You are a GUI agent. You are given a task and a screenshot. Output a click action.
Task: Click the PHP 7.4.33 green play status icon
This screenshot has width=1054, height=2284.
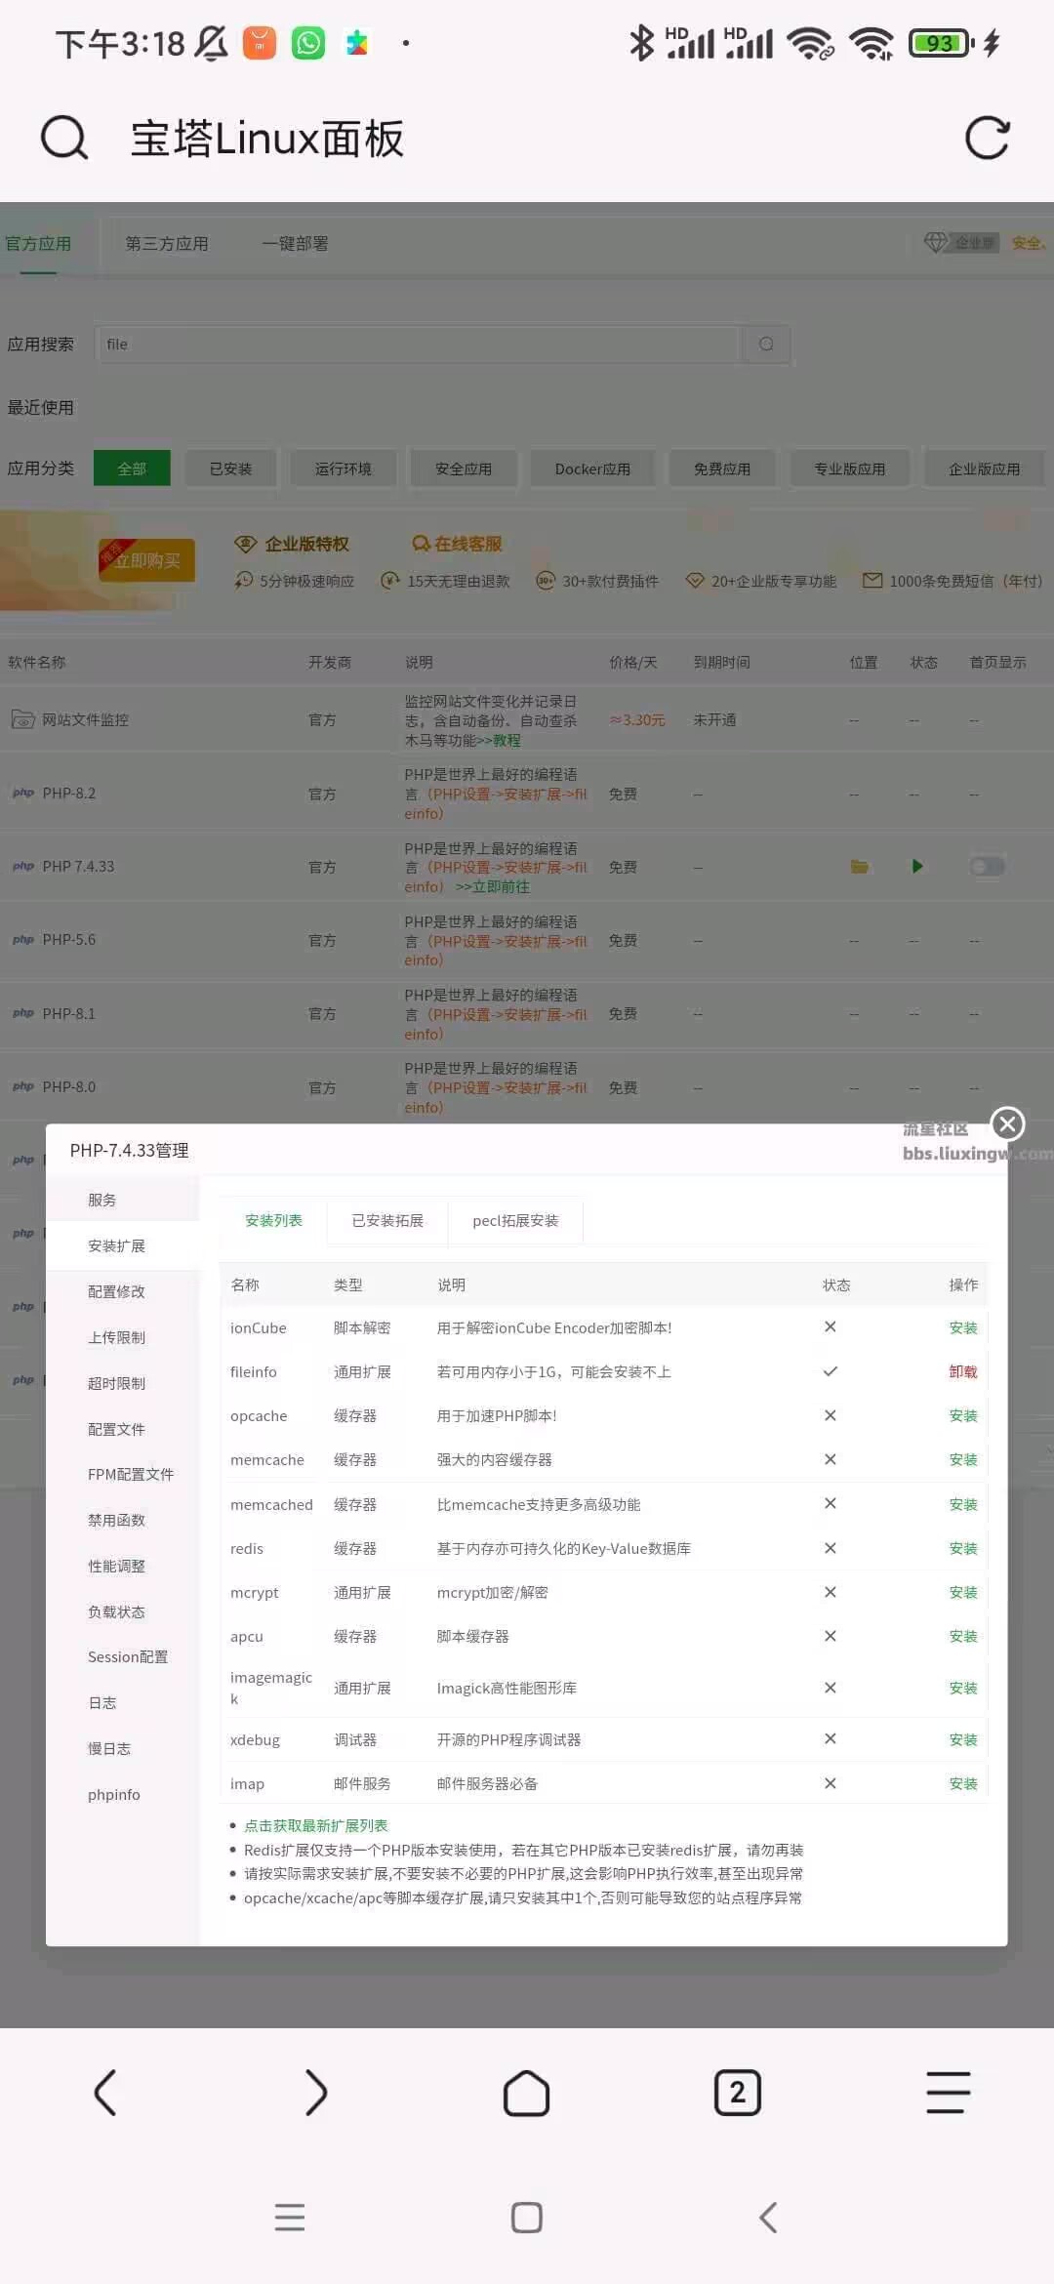click(x=916, y=867)
